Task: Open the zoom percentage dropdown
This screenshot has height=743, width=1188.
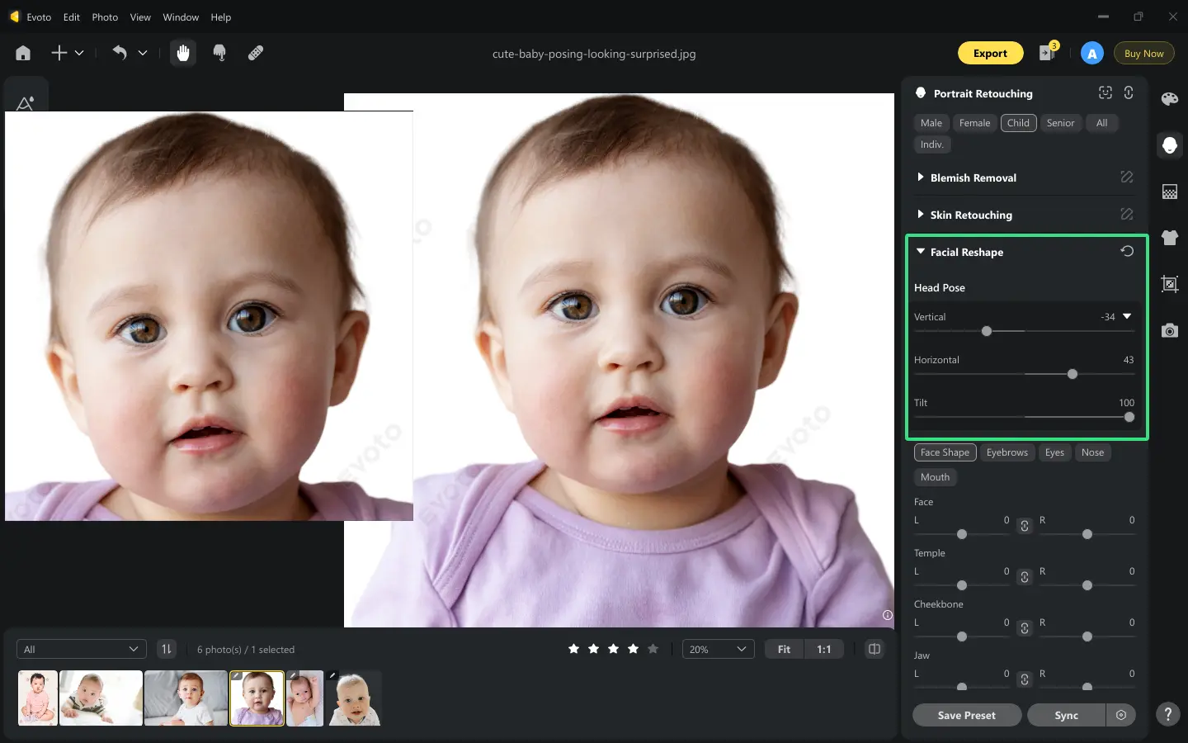Action: tap(717, 649)
